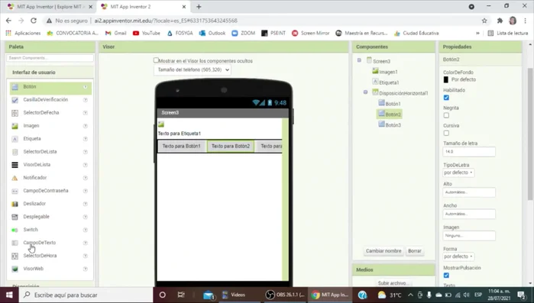
Task: Click the Switch component icon
Action: pos(15,230)
